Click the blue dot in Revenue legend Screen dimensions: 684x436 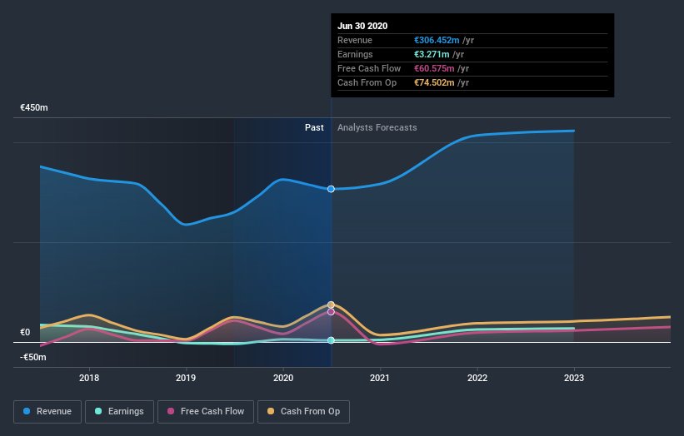(x=27, y=411)
